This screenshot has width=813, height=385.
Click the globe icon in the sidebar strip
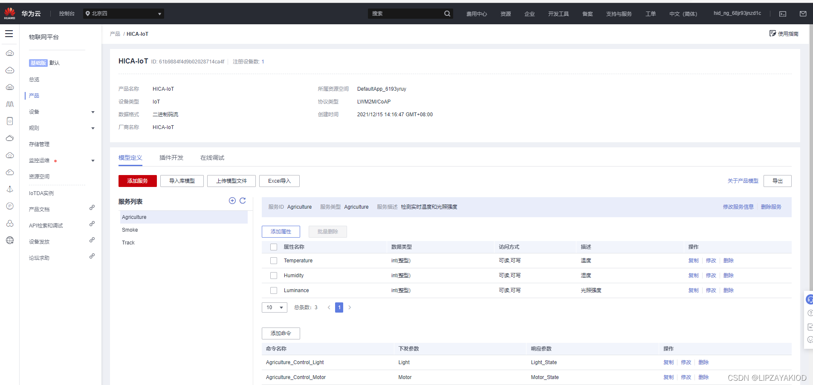coord(10,240)
